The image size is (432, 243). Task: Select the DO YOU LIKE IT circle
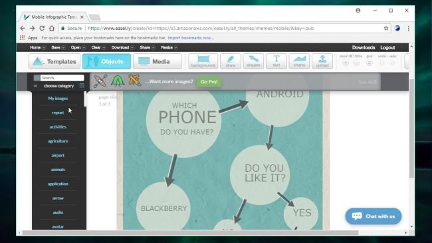tap(260, 175)
